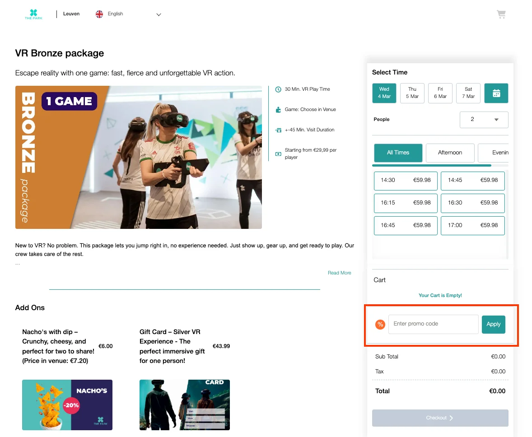Expand the English language dropdown

[159, 14]
